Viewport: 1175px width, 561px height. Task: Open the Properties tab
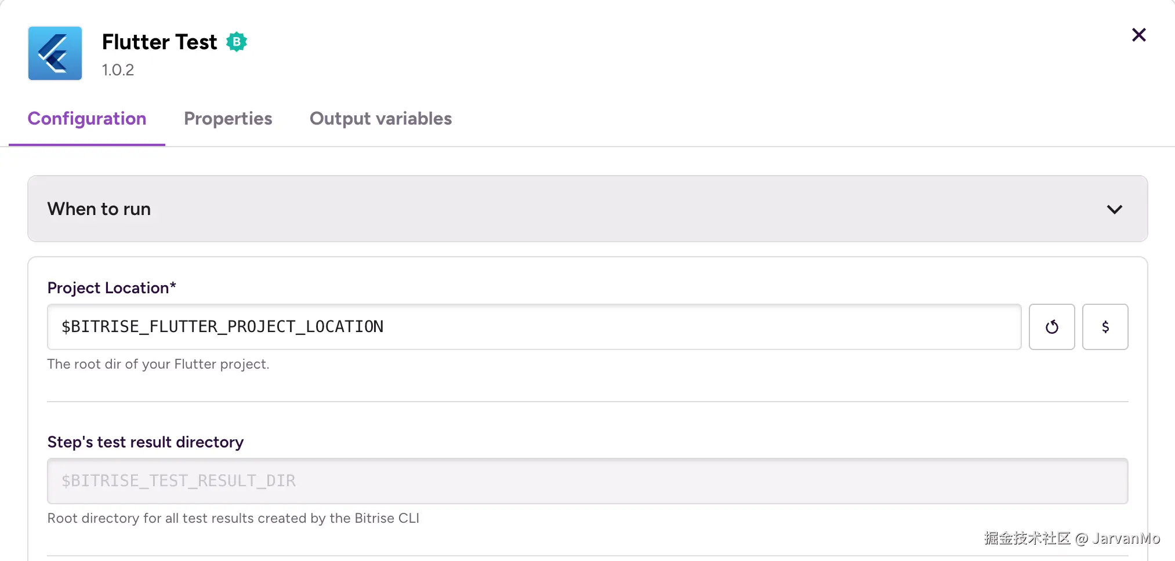(x=228, y=119)
